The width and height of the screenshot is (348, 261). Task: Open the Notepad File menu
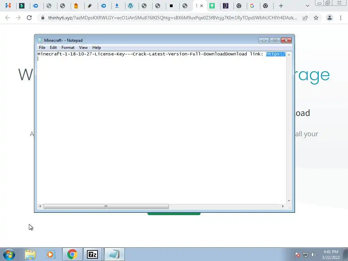(x=42, y=48)
